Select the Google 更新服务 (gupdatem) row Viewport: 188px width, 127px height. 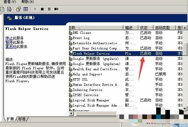126,64
